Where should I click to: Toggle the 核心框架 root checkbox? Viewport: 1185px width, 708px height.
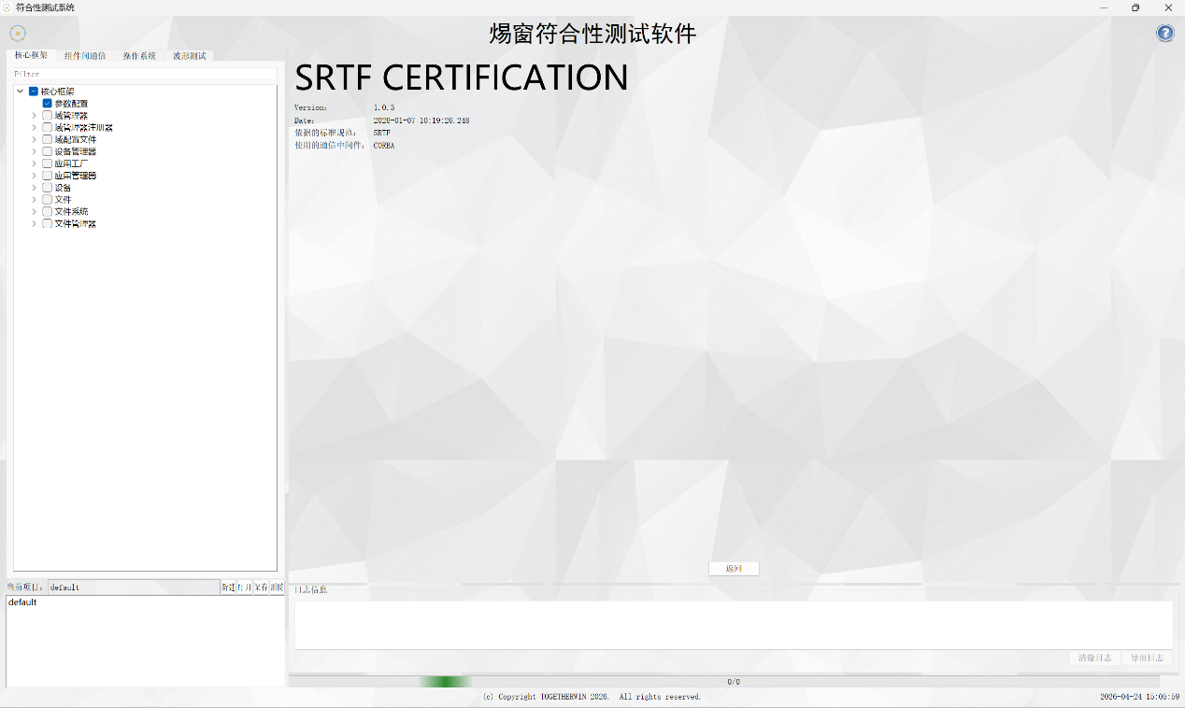tap(34, 92)
